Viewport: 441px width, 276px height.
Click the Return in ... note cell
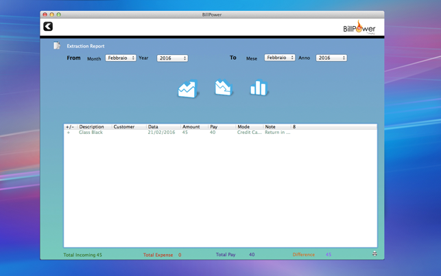coord(278,133)
